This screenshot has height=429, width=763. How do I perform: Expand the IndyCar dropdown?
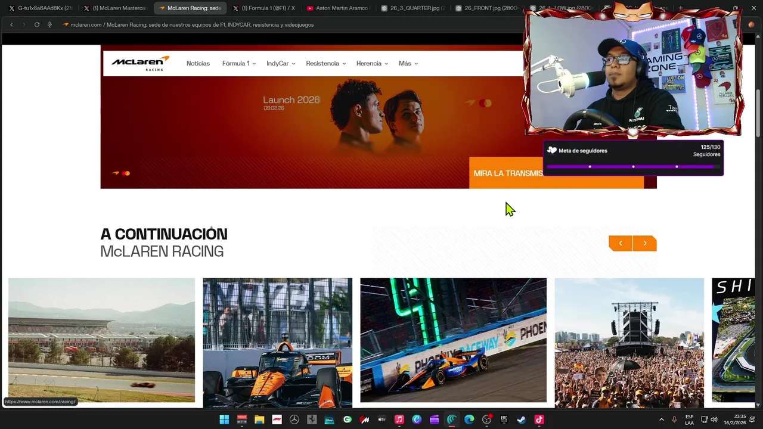(x=281, y=63)
